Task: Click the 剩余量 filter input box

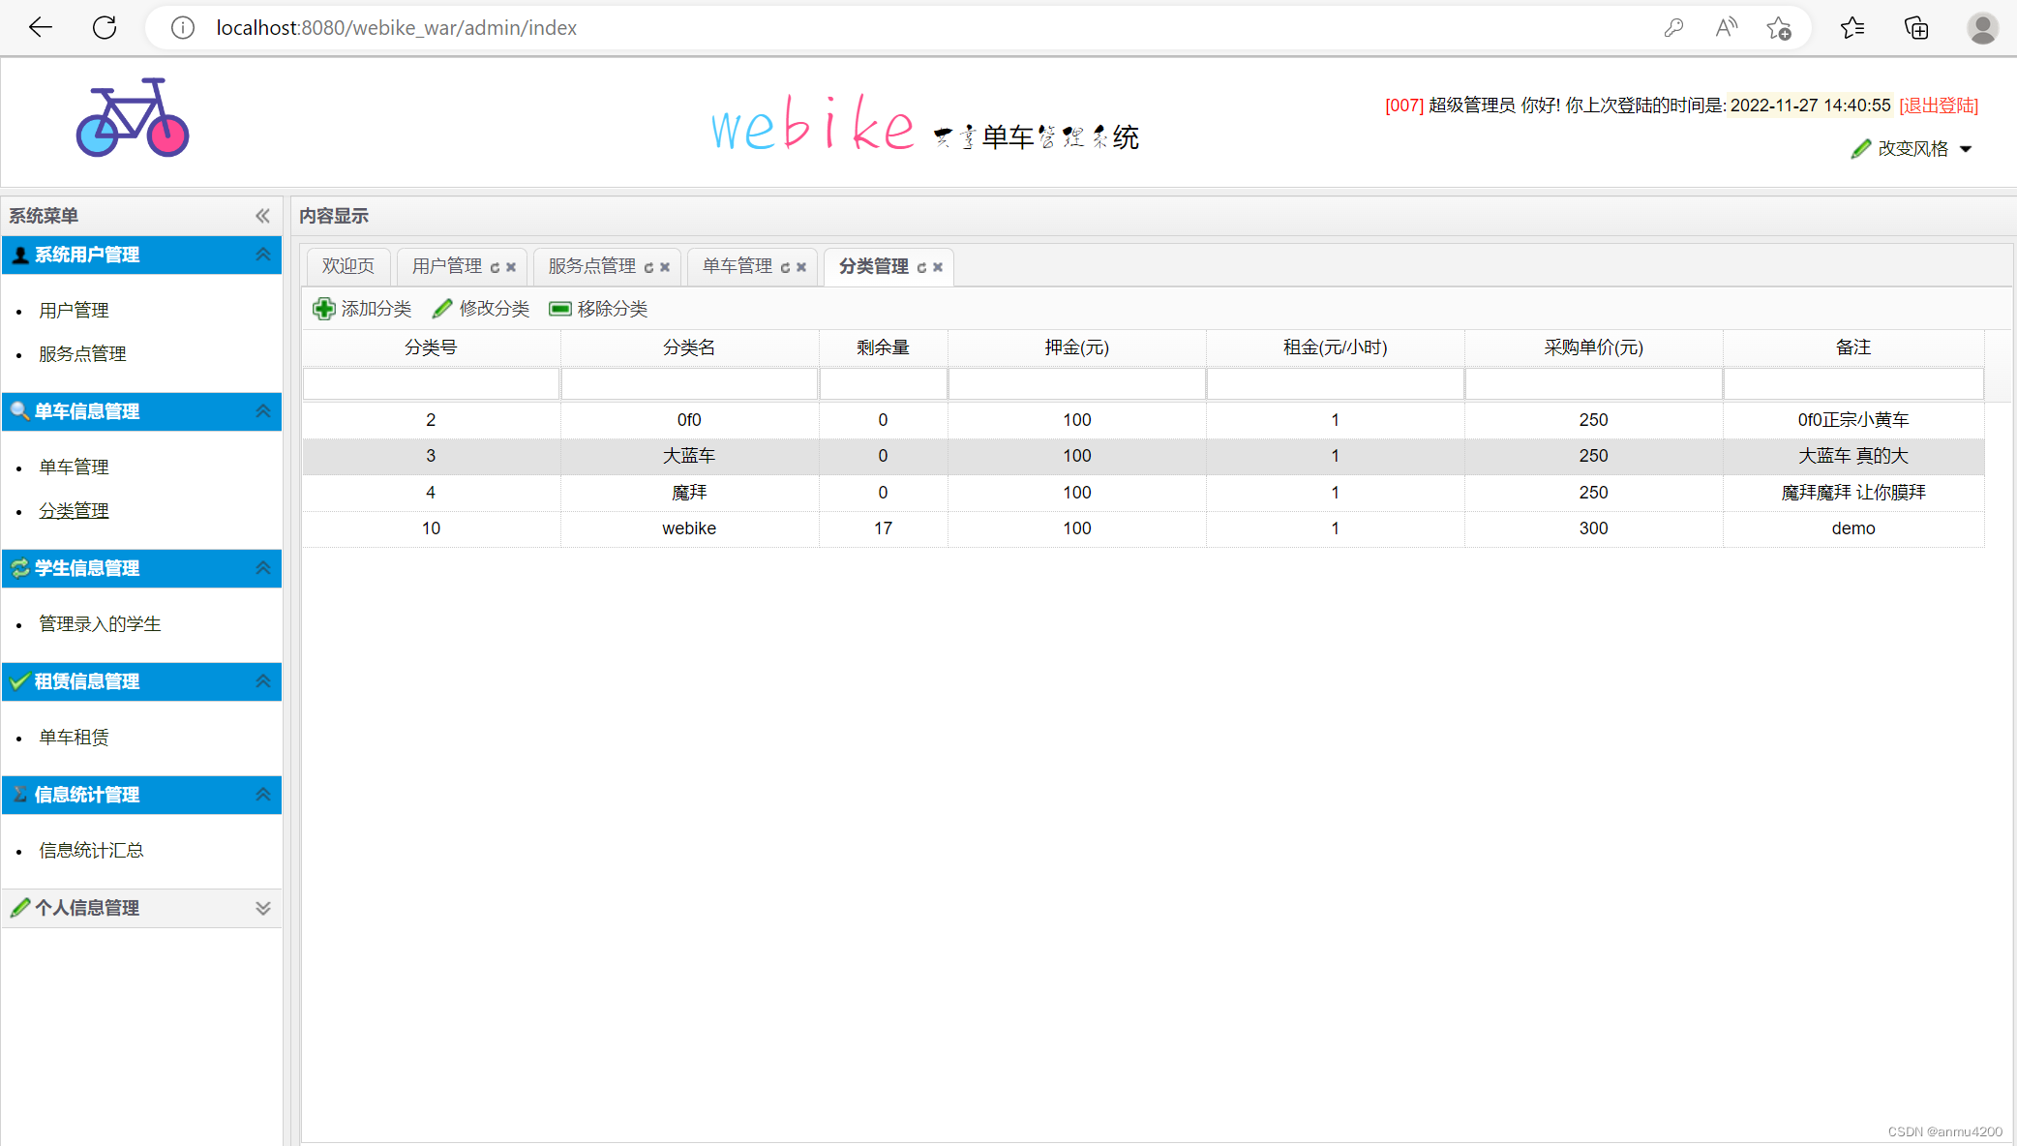Action: pyautogui.click(x=883, y=383)
